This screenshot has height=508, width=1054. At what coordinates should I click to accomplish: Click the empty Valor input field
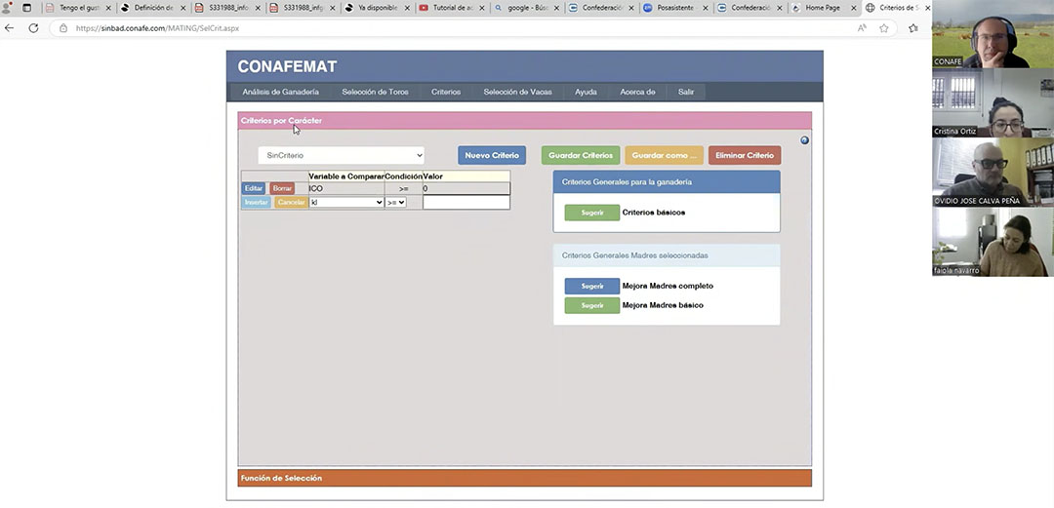point(466,202)
